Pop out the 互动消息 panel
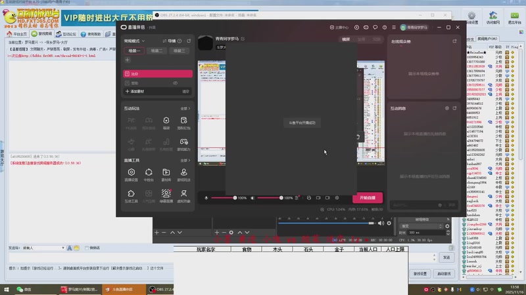 click(454, 108)
